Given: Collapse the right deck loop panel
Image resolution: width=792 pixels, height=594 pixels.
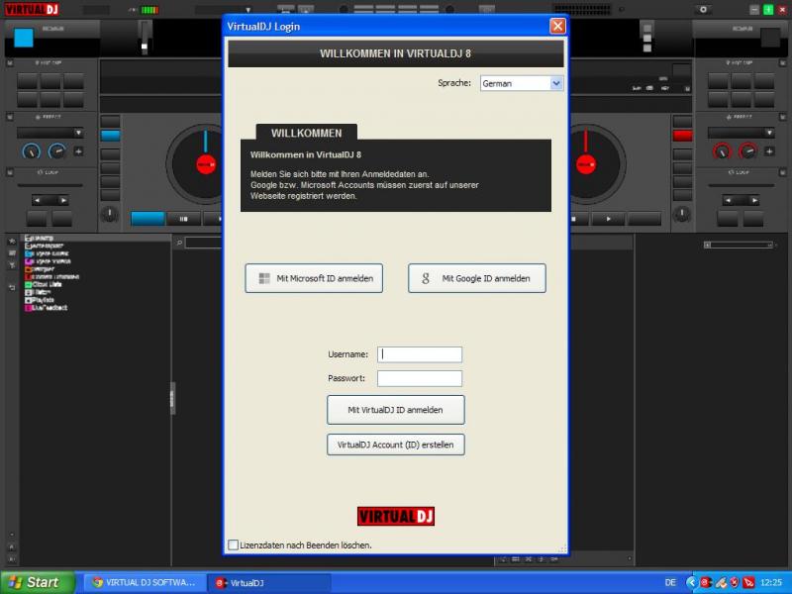Looking at the screenshot, I should coord(782,172).
